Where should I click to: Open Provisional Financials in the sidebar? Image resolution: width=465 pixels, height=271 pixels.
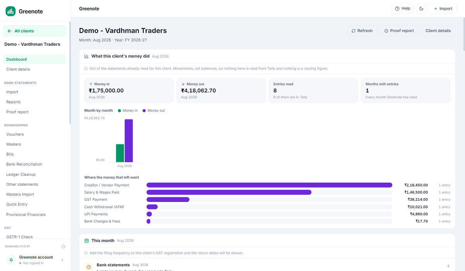(35, 214)
